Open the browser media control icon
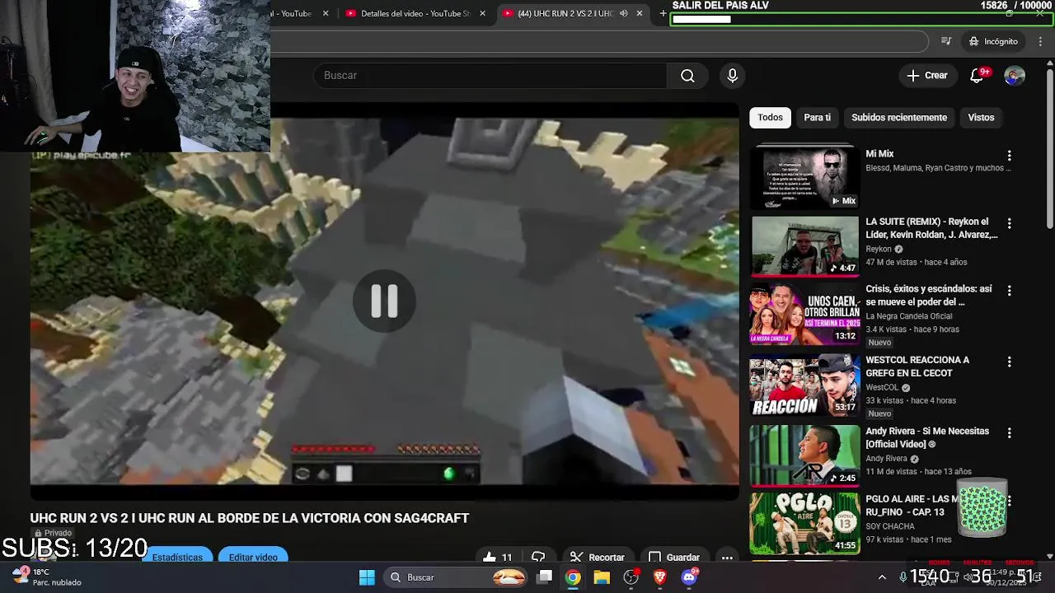Screen dimensions: 1055x593 coord(946,41)
